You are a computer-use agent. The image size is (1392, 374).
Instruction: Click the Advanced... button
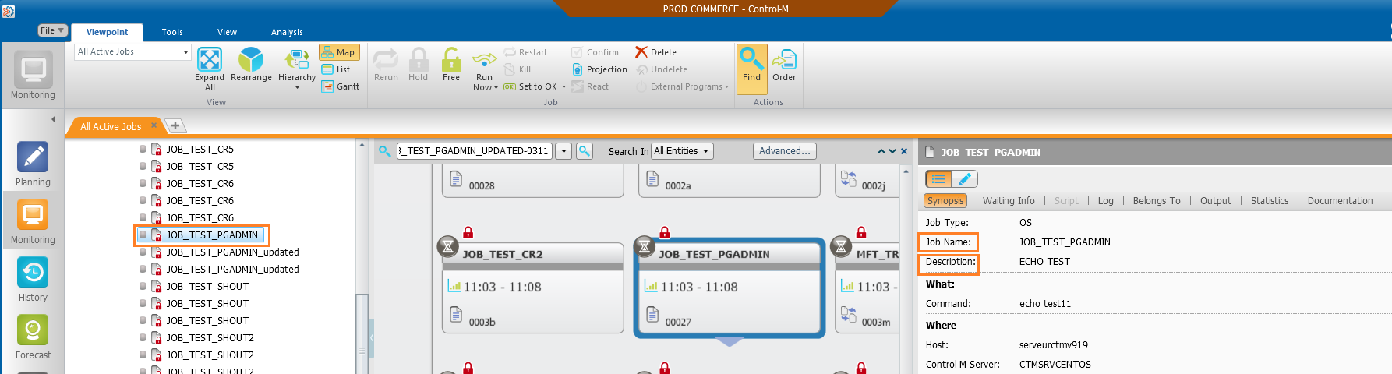(x=784, y=151)
